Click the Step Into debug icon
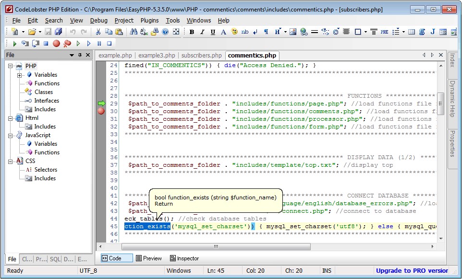 pyautogui.click(x=26, y=43)
